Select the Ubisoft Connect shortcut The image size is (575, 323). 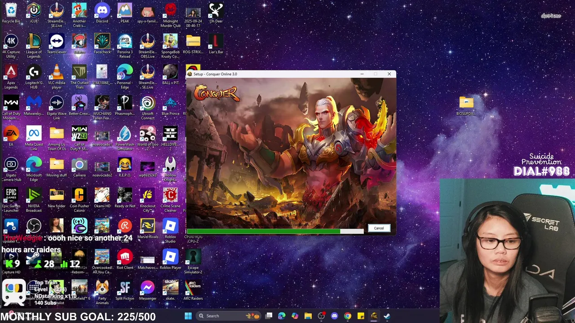tap(147, 108)
